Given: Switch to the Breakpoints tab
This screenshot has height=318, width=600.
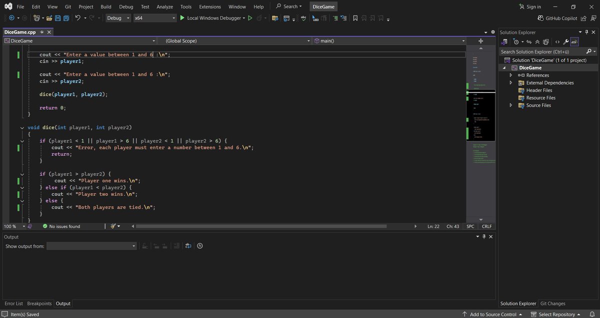Looking at the screenshot, I should click(39, 303).
